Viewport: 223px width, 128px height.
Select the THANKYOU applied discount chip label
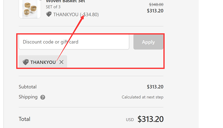pos(43,62)
